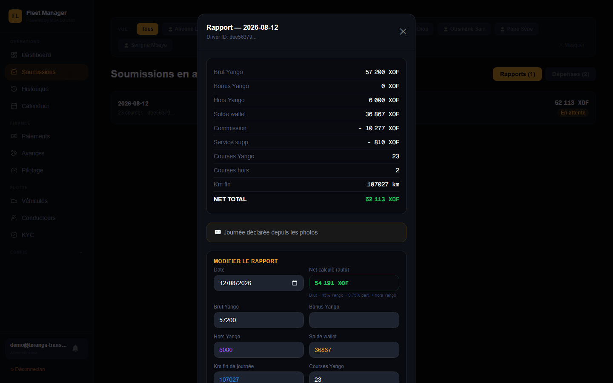Log out via Déconnexion link
613x383 pixels.
coord(28,369)
